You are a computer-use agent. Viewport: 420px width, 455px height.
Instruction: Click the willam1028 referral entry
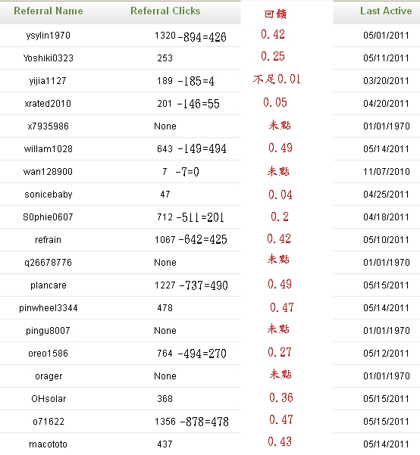[x=49, y=149]
